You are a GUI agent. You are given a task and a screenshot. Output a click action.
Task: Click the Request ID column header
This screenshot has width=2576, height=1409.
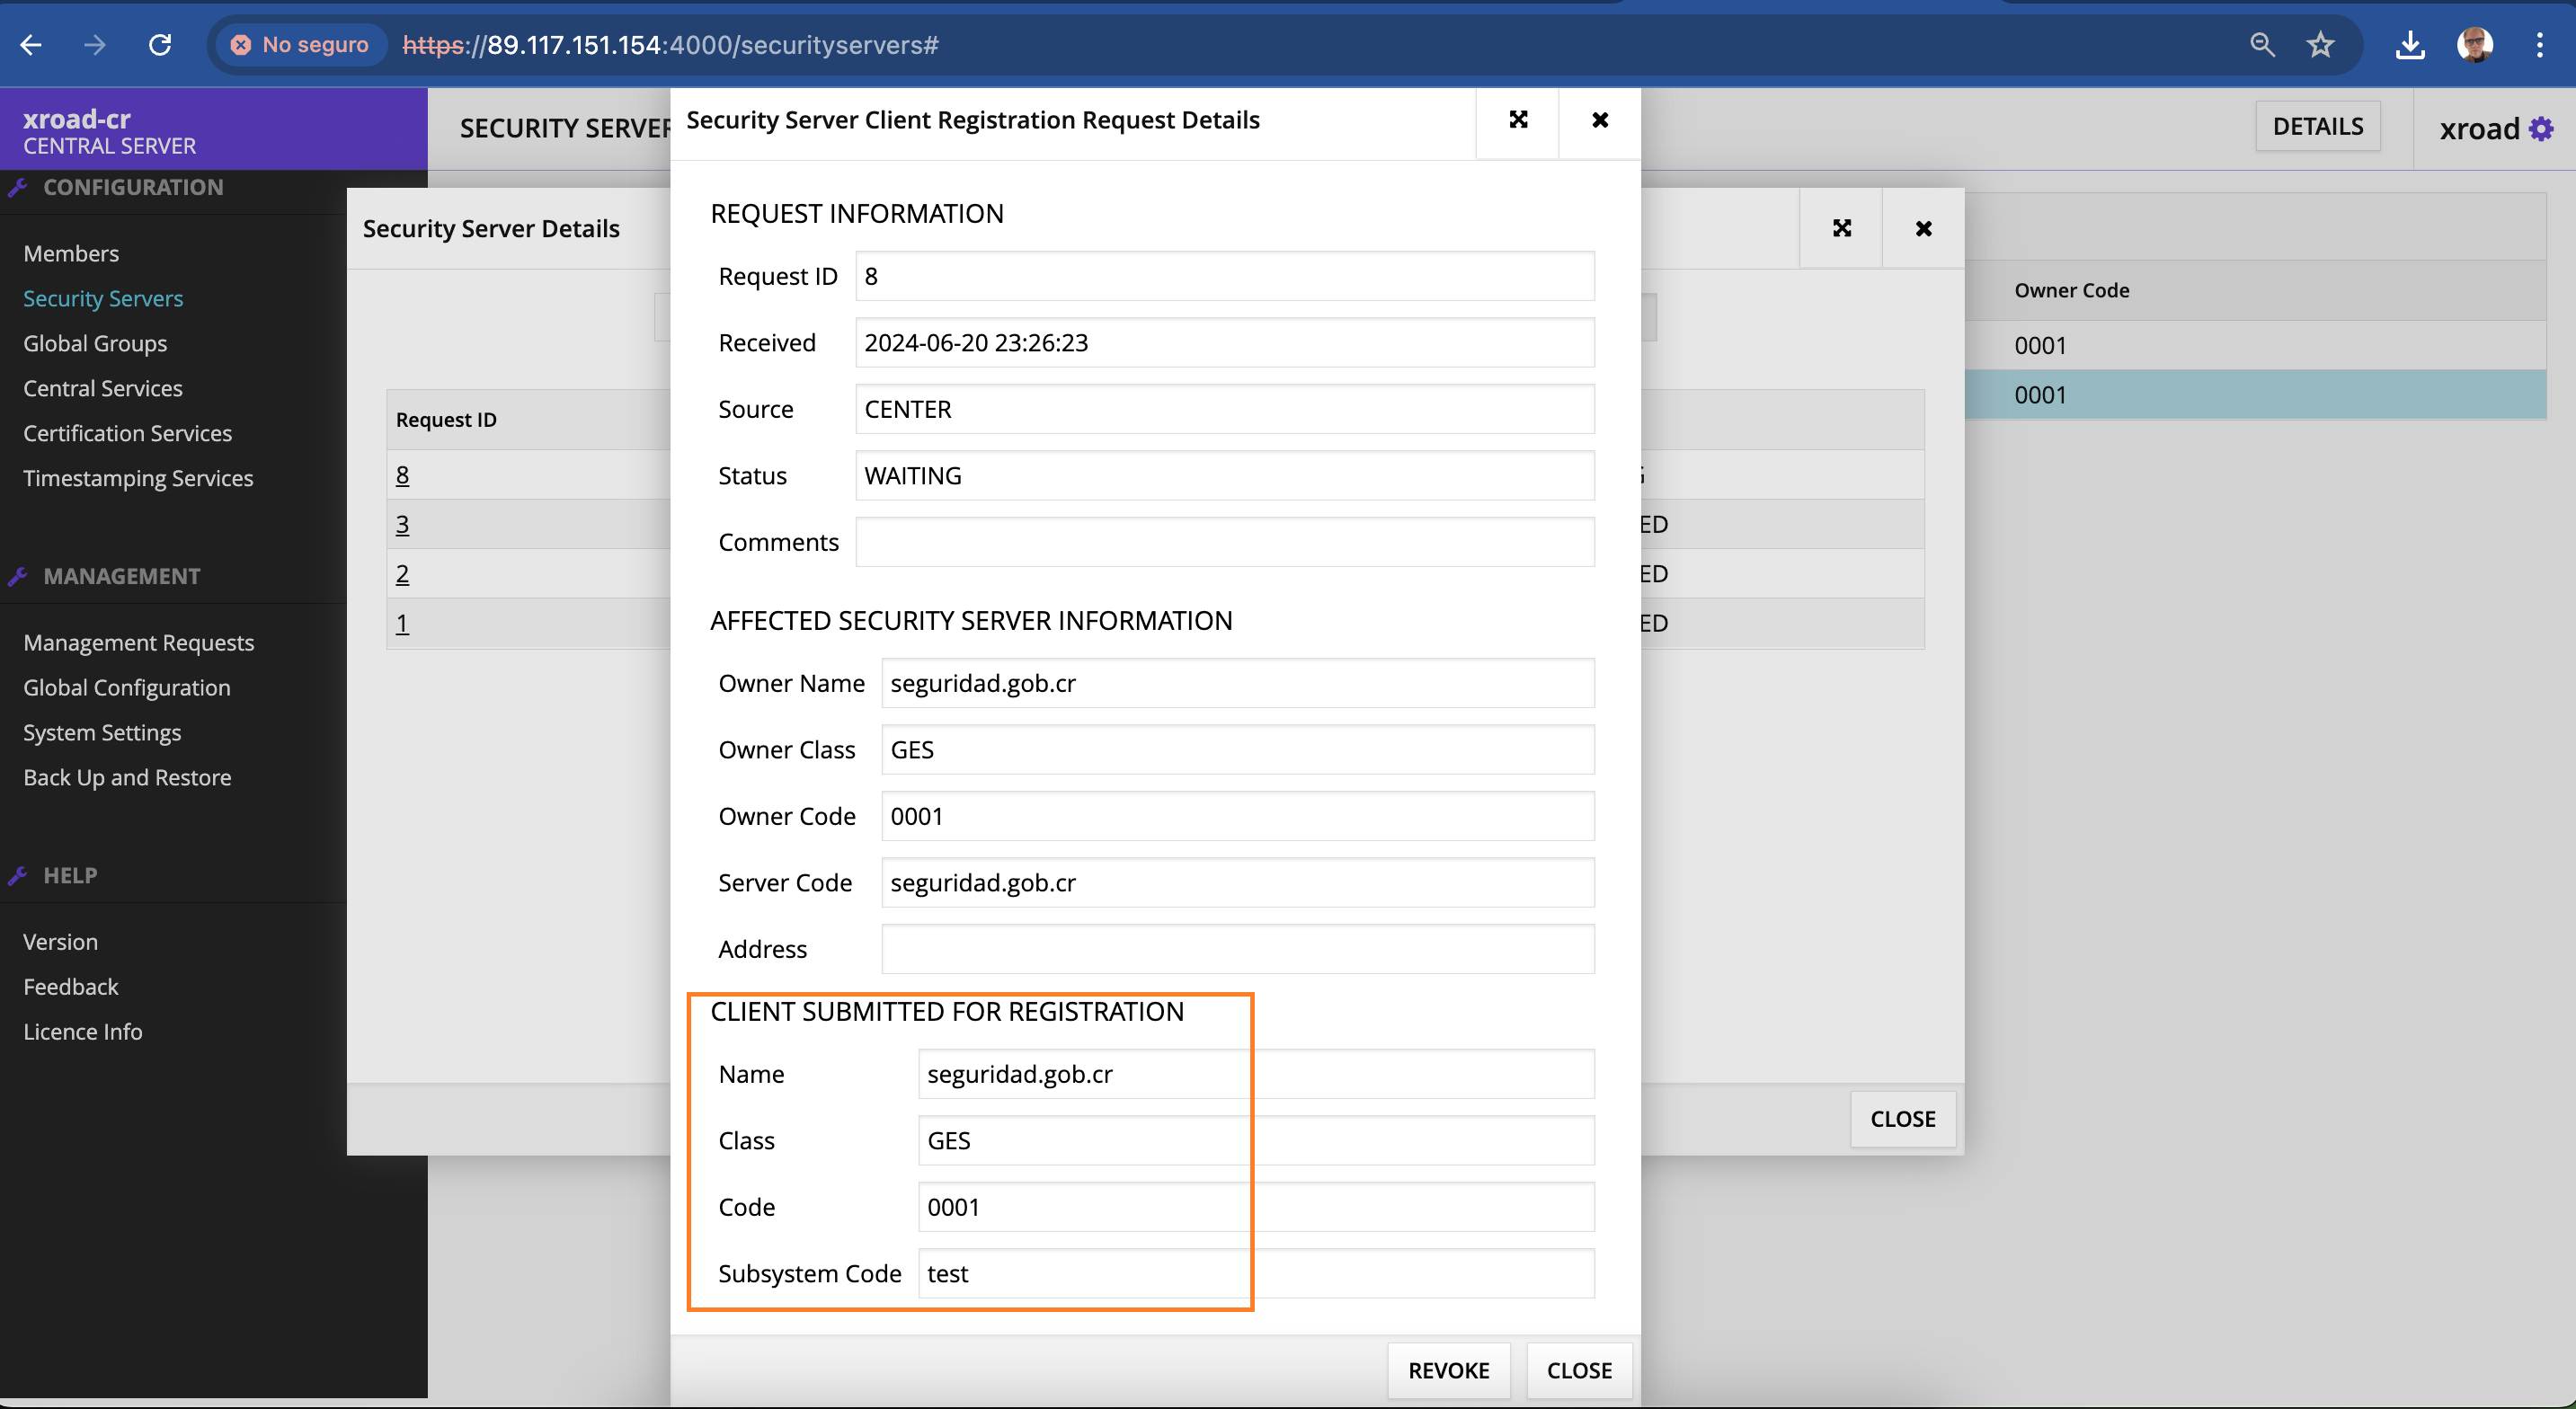[x=446, y=420]
